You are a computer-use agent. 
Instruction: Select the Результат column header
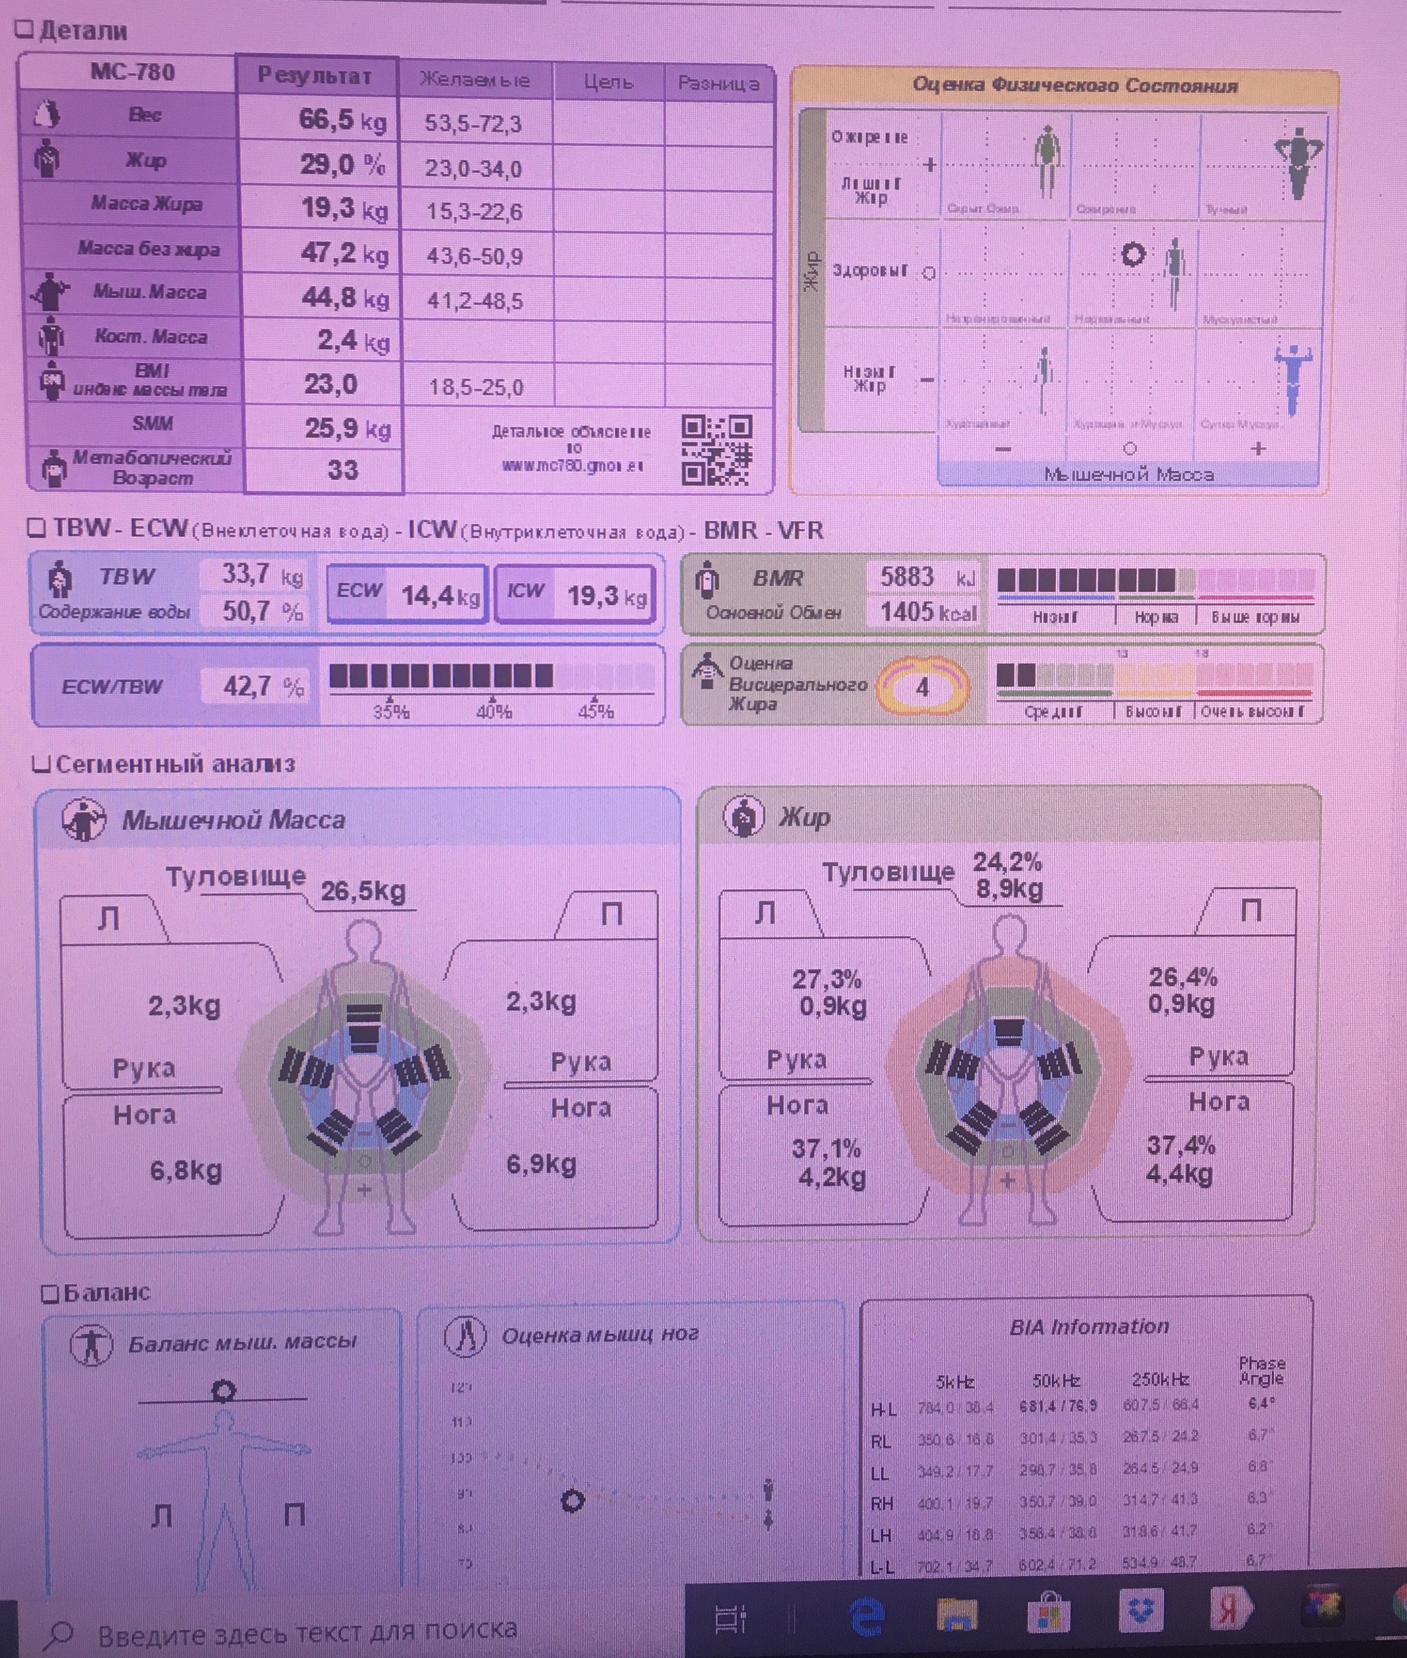coord(315,76)
